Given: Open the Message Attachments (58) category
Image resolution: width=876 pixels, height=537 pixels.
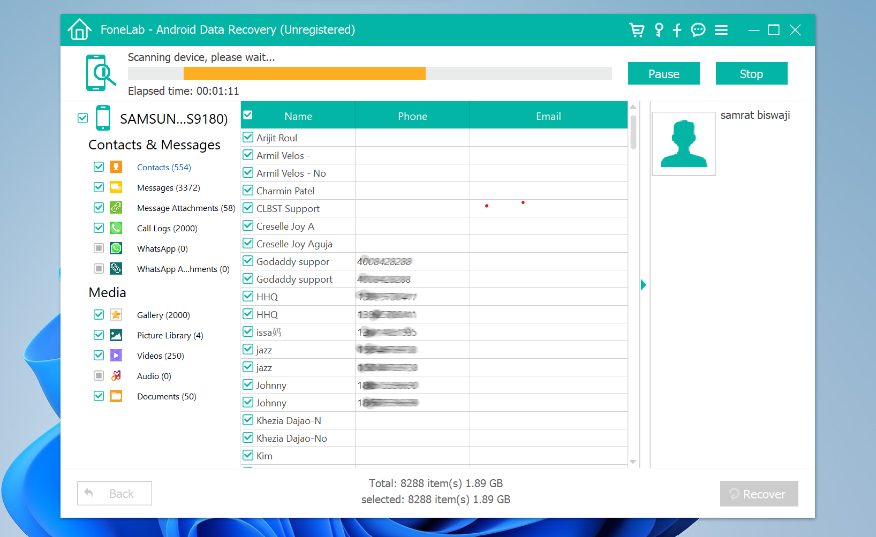Looking at the screenshot, I should 186,208.
